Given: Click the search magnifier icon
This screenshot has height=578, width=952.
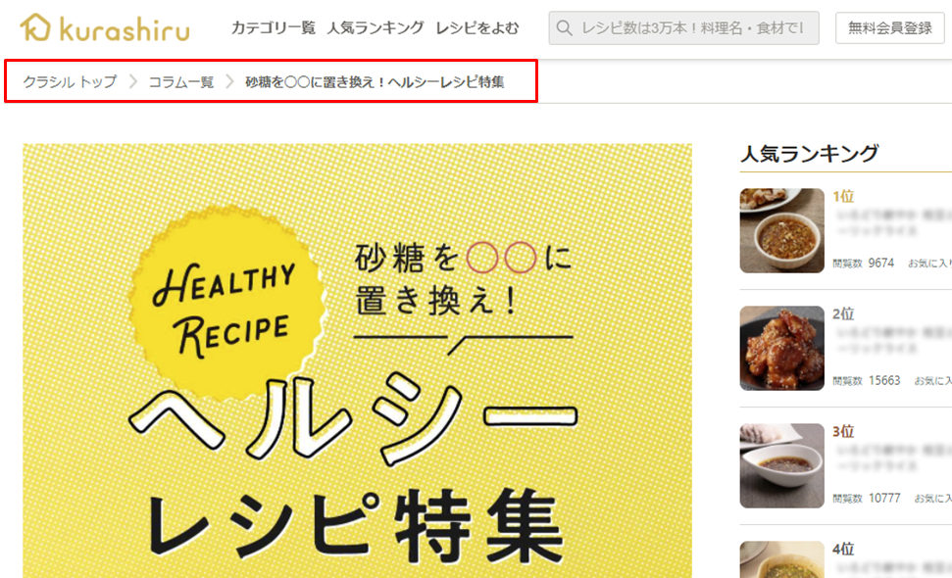Looking at the screenshot, I should (x=564, y=27).
